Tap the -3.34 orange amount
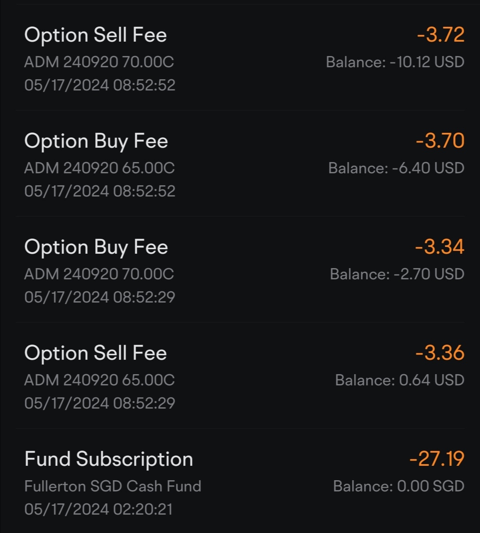The height and width of the screenshot is (533, 480). click(x=440, y=247)
